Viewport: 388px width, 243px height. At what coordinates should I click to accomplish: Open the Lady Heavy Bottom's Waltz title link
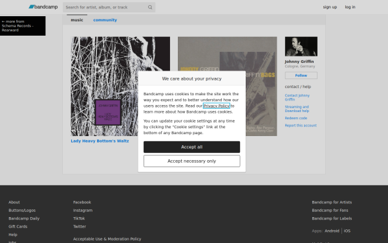100,141
